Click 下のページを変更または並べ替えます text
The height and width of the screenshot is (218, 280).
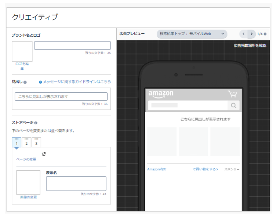pyautogui.click(x=43, y=131)
